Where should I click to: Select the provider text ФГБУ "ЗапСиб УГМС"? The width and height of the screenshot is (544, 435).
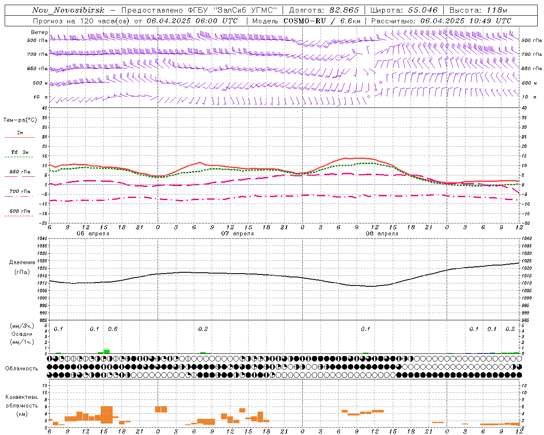(x=232, y=10)
